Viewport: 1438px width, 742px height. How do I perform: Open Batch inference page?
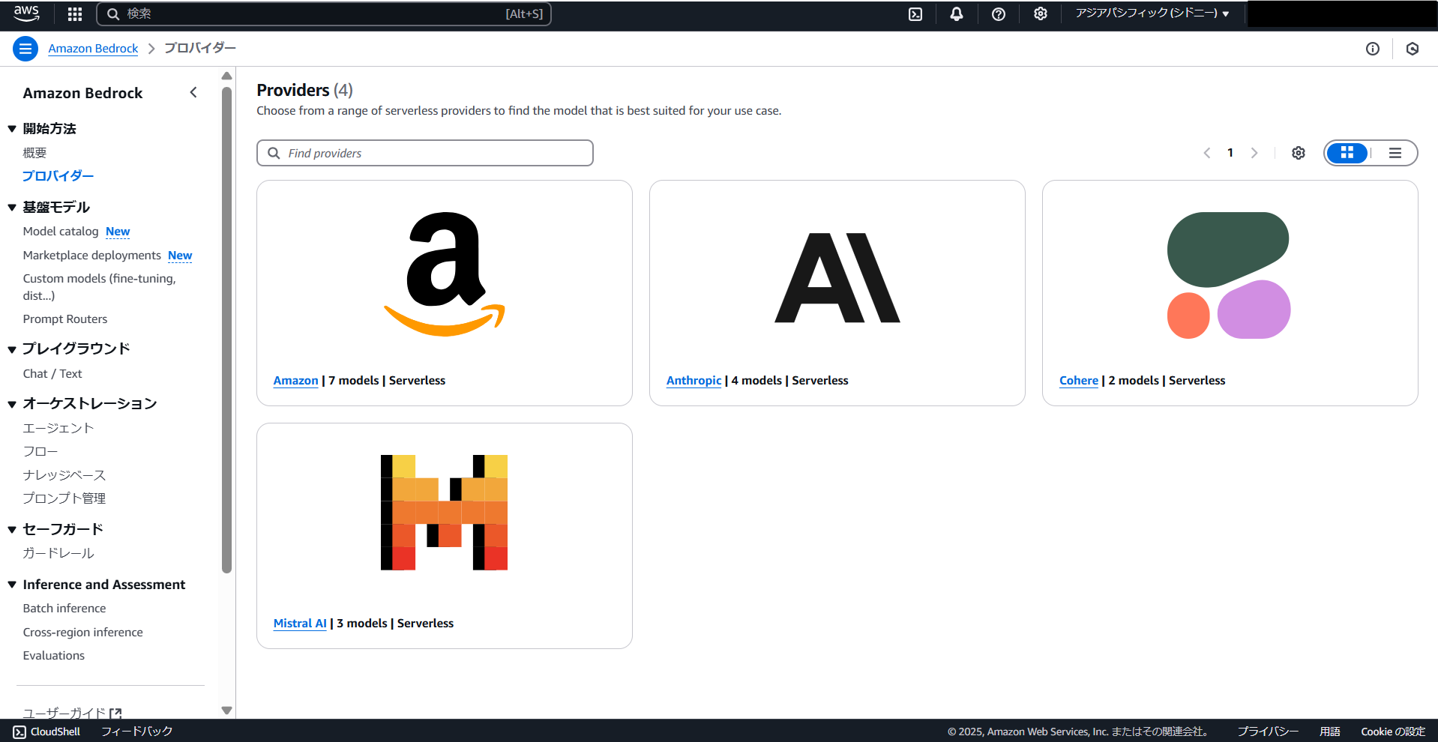point(64,608)
